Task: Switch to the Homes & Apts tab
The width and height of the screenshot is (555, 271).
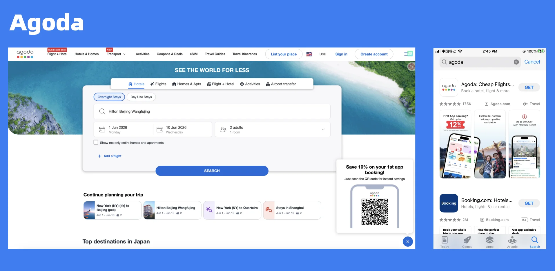Action: (x=186, y=84)
